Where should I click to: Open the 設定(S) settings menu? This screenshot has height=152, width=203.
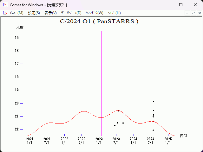click(x=34, y=13)
